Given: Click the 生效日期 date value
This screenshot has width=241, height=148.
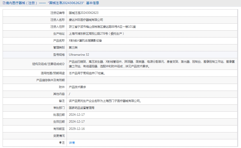Looking at the screenshot, I should [77, 122].
